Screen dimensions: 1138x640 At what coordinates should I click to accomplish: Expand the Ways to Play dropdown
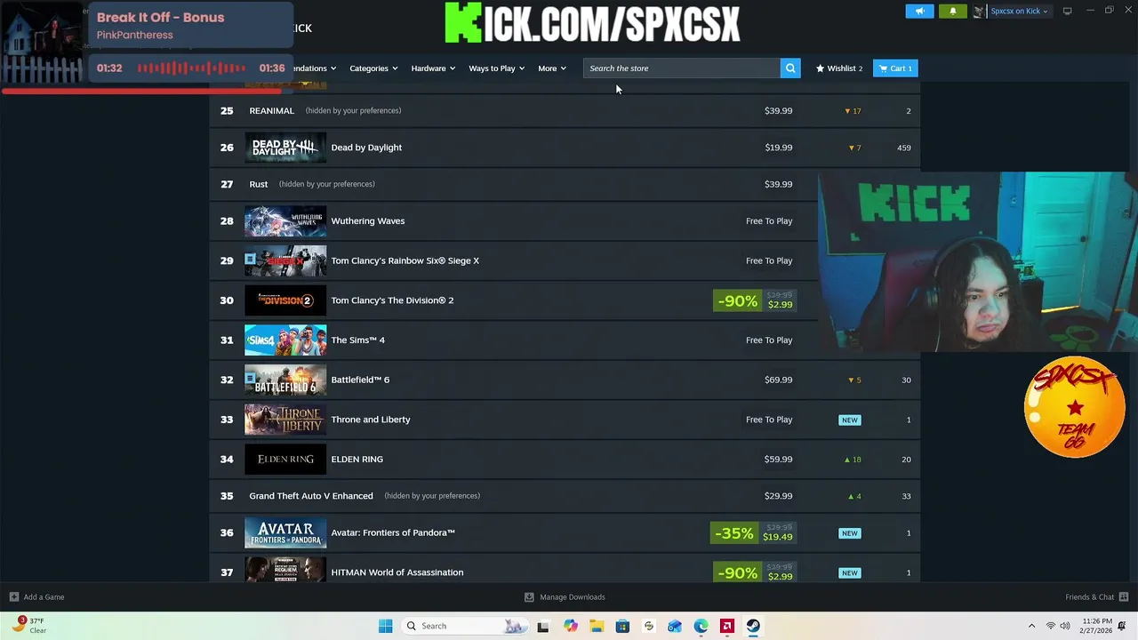coord(497,68)
